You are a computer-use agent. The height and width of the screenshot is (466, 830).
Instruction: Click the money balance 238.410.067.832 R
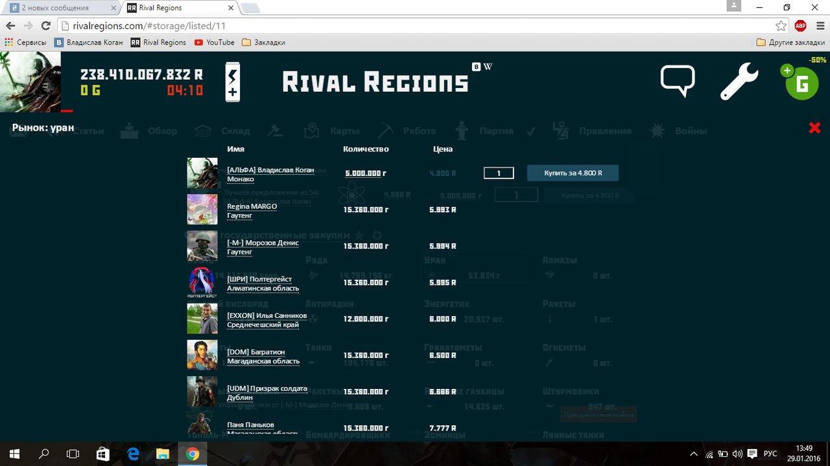click(x=141, y=74)
